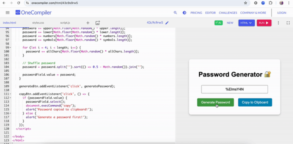Collapse the code fold at line 111

click(11, 94)
